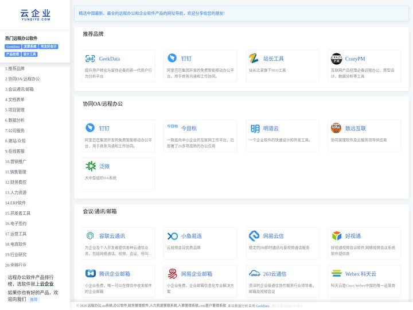Go to 2.协同OA/远程办公 in the sidebar
This screenshot has width=413, height=310.
point(22,79)
